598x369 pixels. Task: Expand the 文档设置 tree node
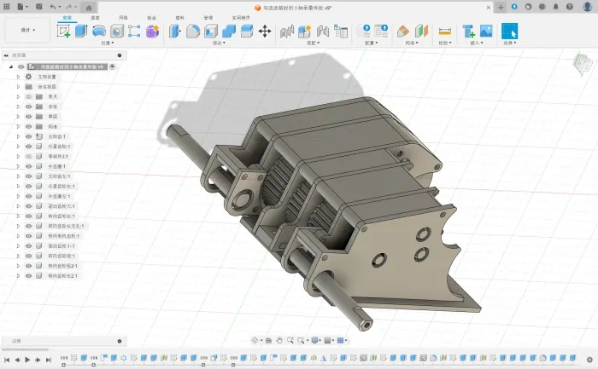(18, 77)
